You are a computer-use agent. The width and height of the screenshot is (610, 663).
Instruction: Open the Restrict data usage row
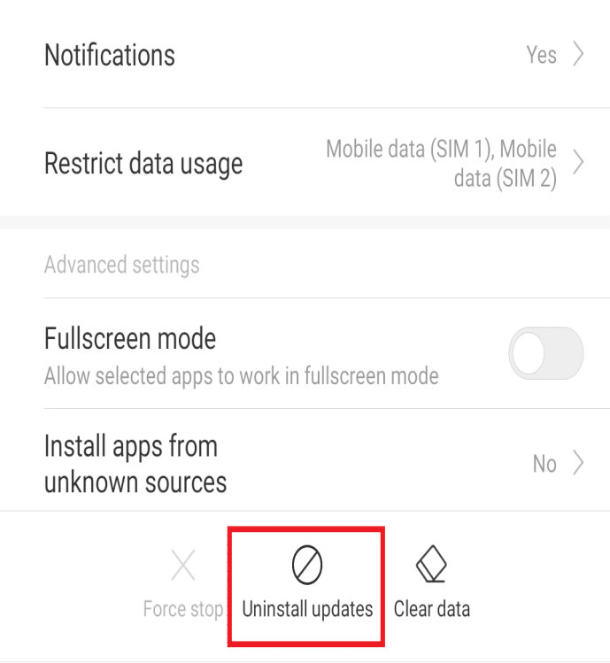(305, 162)
